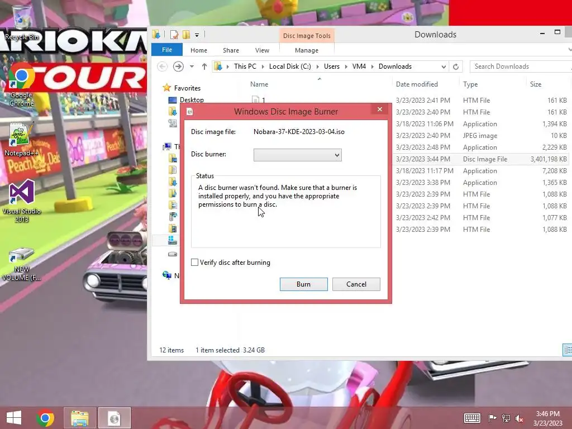This screenshot has height=429, width=572.
Task: Open the recent locations dropdown arrow
Action: click(192, 66)
